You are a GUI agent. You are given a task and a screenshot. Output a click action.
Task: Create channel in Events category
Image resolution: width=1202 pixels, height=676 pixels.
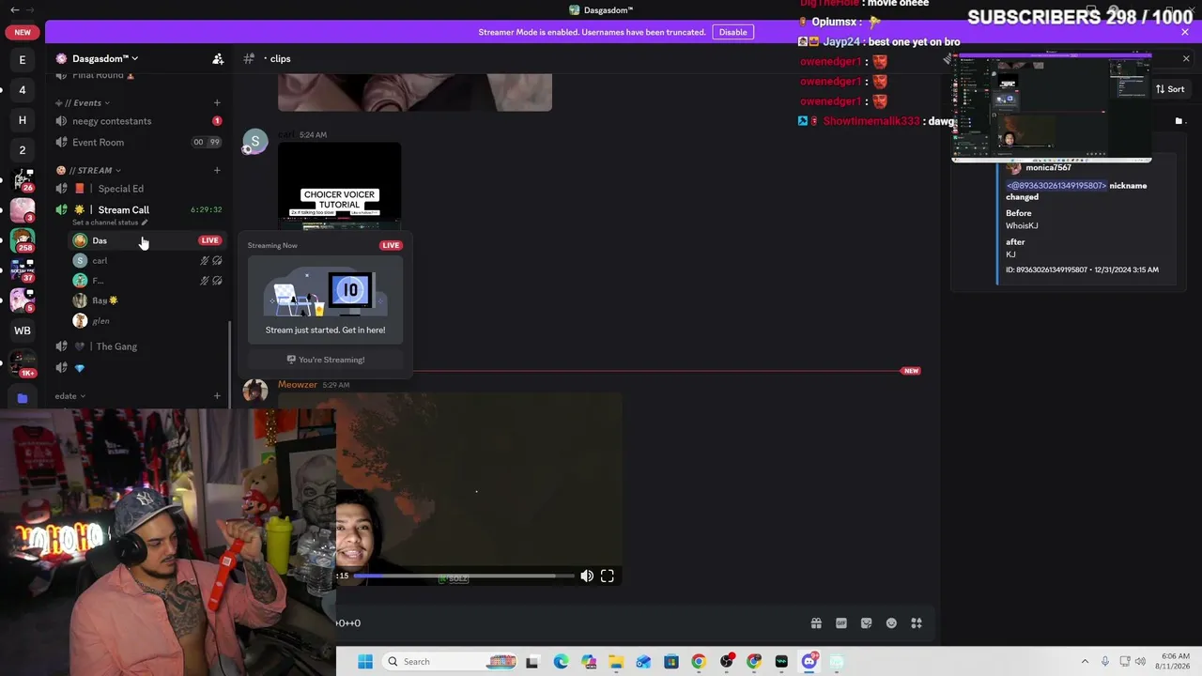217,102
